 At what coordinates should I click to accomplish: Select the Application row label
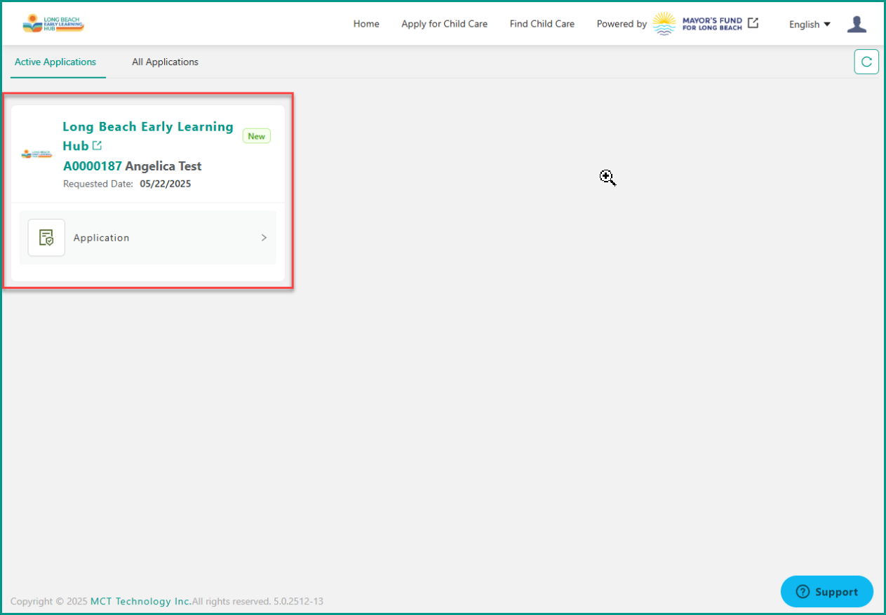101,238
